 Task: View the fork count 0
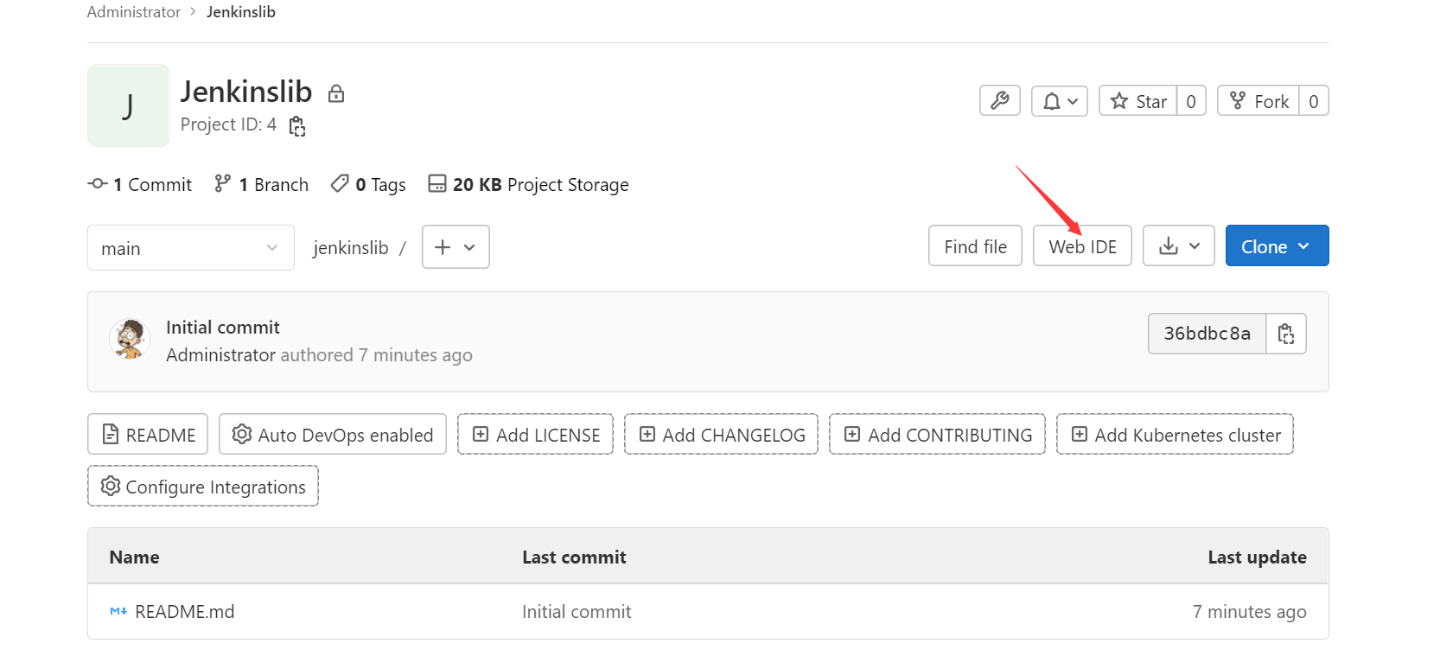[x=1314, y=101]
